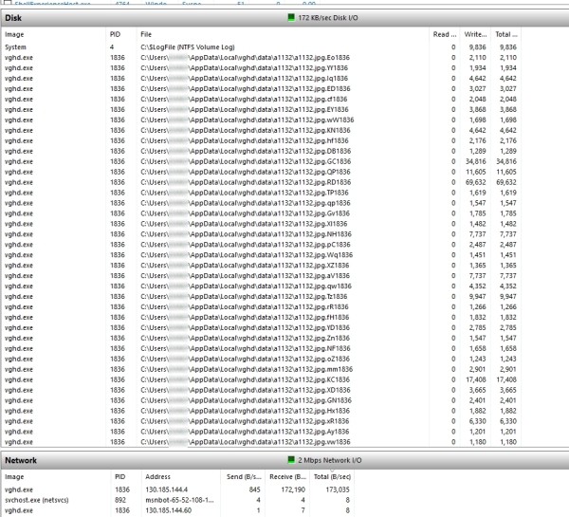The width and height of the screenshot is (569, 517).
Task: Sort Disk table by File column
Action: [146, 34]
